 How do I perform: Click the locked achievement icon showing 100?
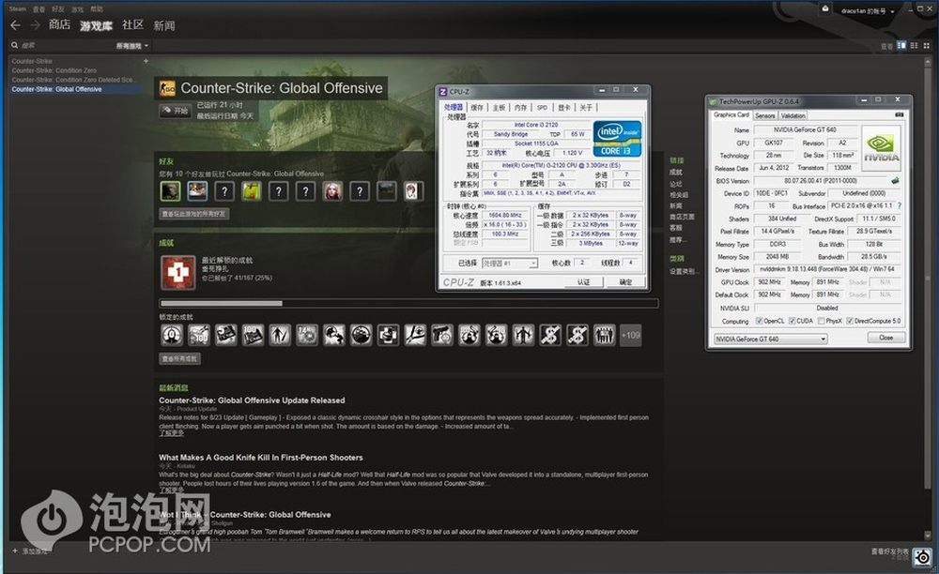253,336
